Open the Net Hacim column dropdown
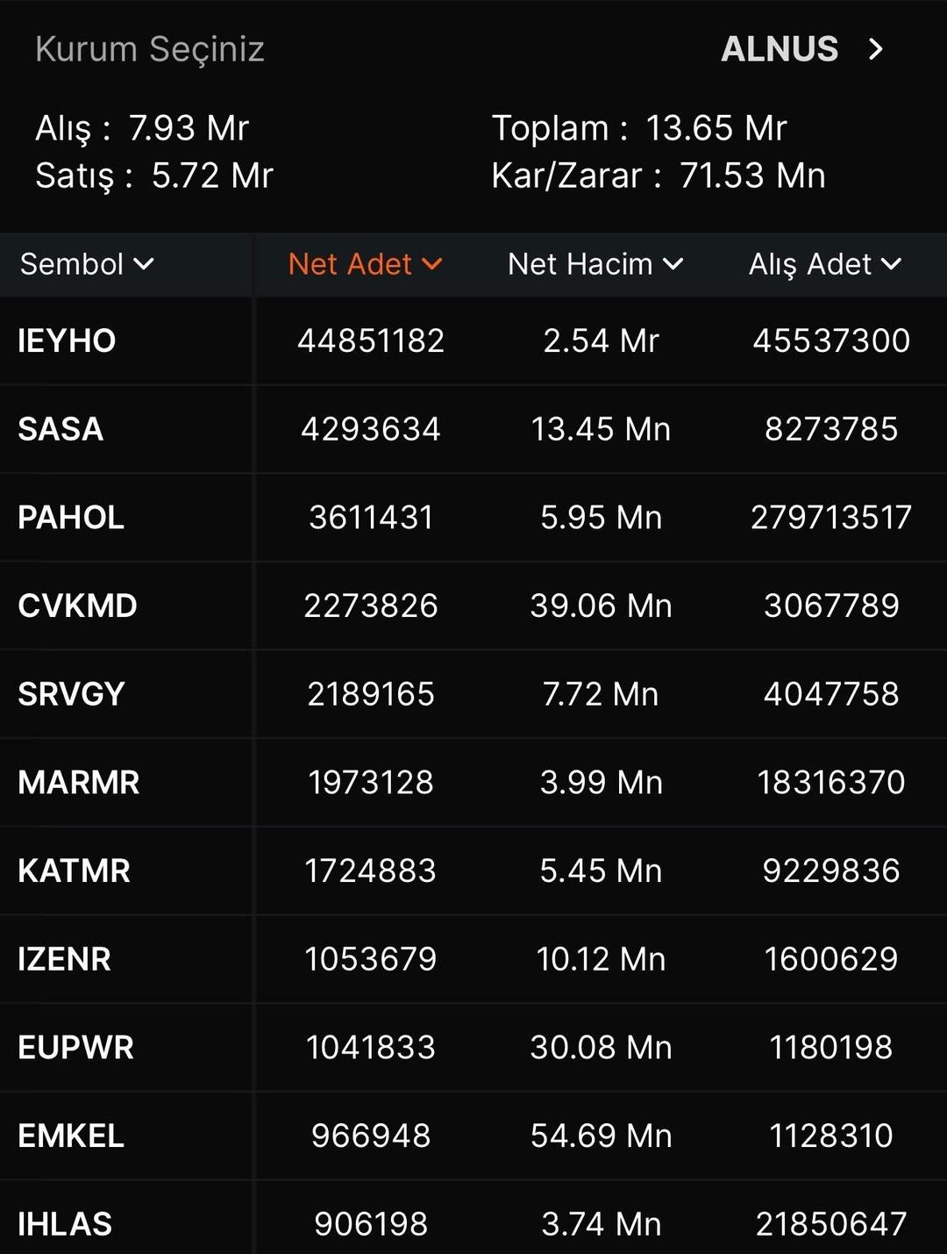This screenshot has height=1254, width=947. coord(673,264)
